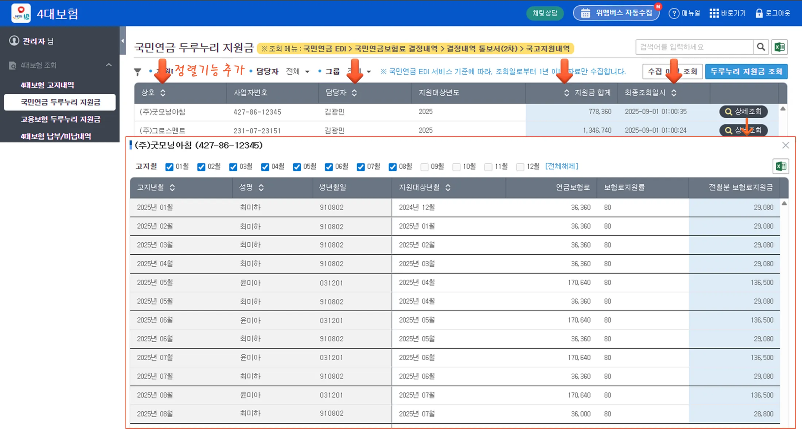Open the 매뉴얼 help icon
The image size is (802, 429).
[x=674, y=13]
